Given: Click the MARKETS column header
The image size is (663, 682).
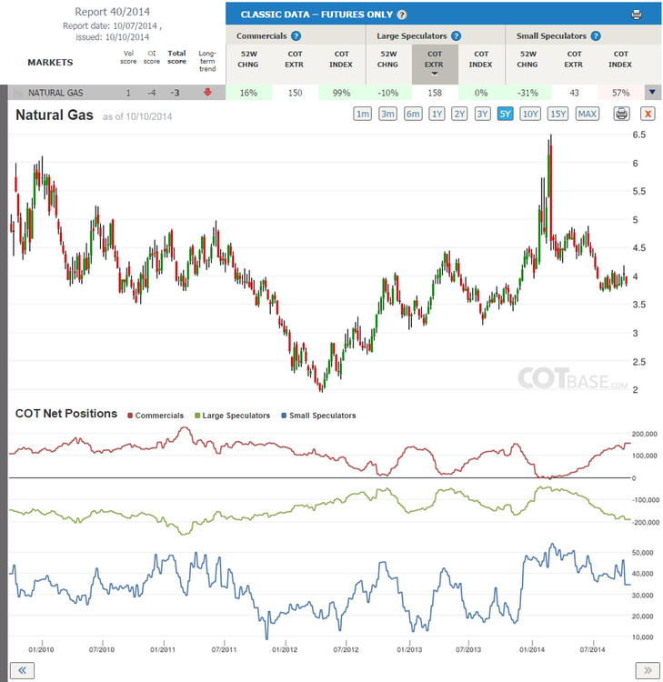Looking at the screenshot, I should (x=50, y=62).
